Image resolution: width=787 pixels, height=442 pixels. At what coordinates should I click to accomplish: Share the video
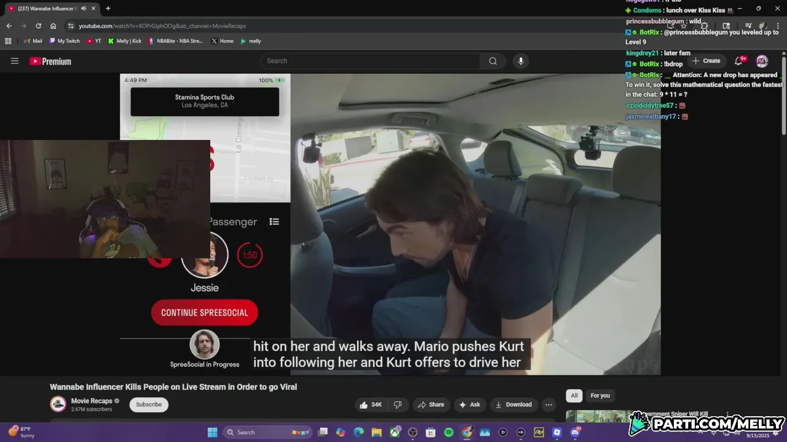point(430,405)
